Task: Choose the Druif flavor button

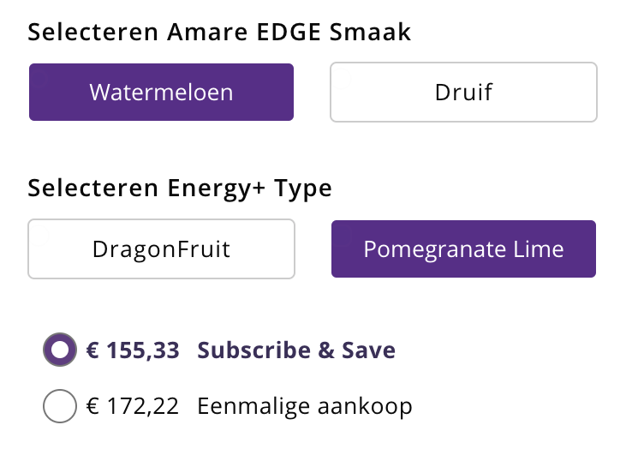Action: [463, 92]
